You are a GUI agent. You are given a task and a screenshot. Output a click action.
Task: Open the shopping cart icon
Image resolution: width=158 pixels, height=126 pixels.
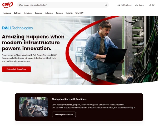click(150, 5)
